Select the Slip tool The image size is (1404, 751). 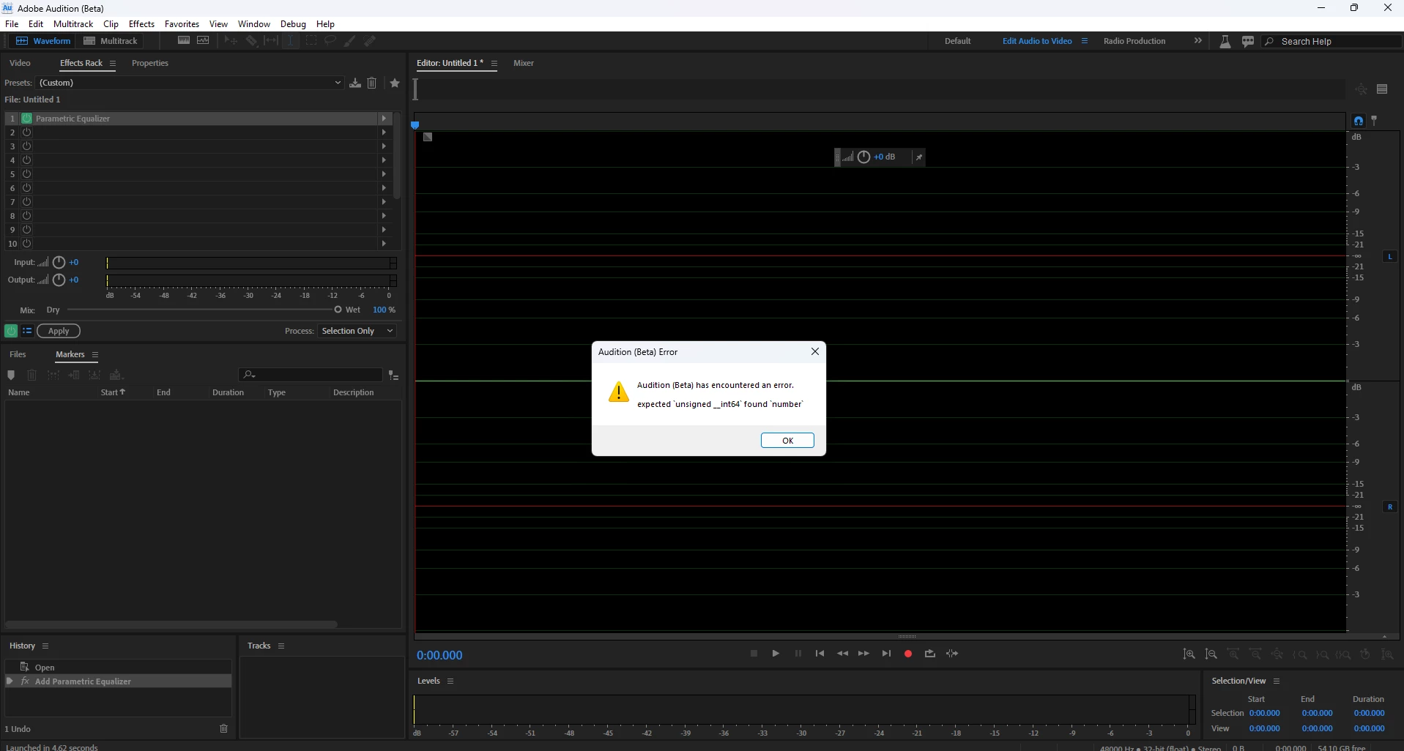(271, 41)
